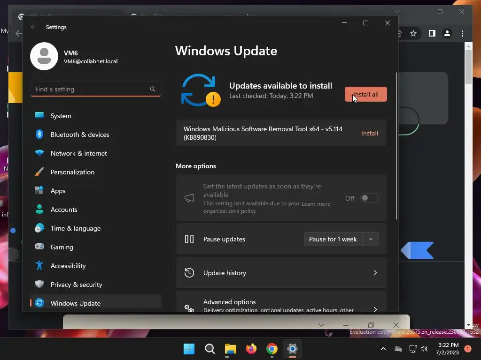This screenshot has width=481, height=360.
Task: Select Network & internet in the sidebar
Action: (96, 153)
